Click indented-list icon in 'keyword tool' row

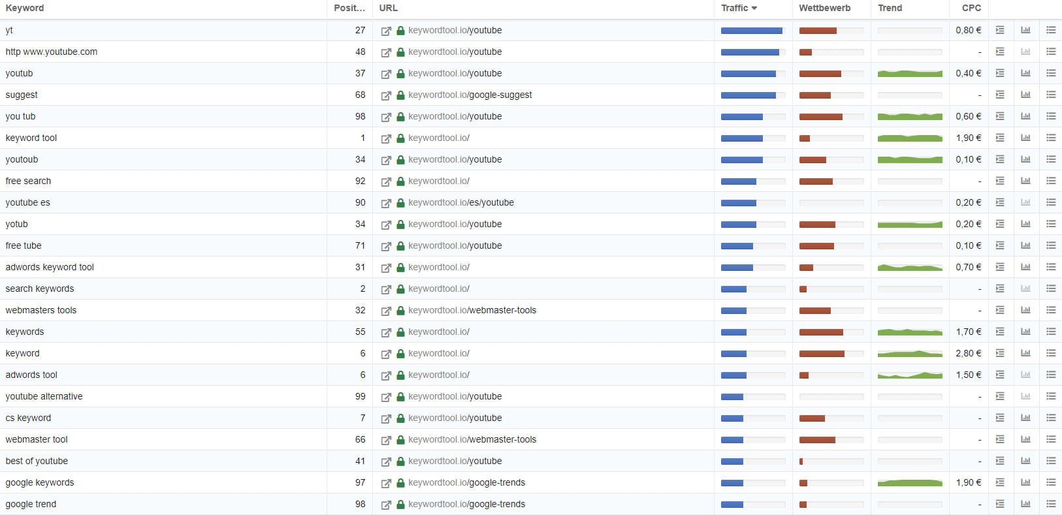coord(1000,138)
